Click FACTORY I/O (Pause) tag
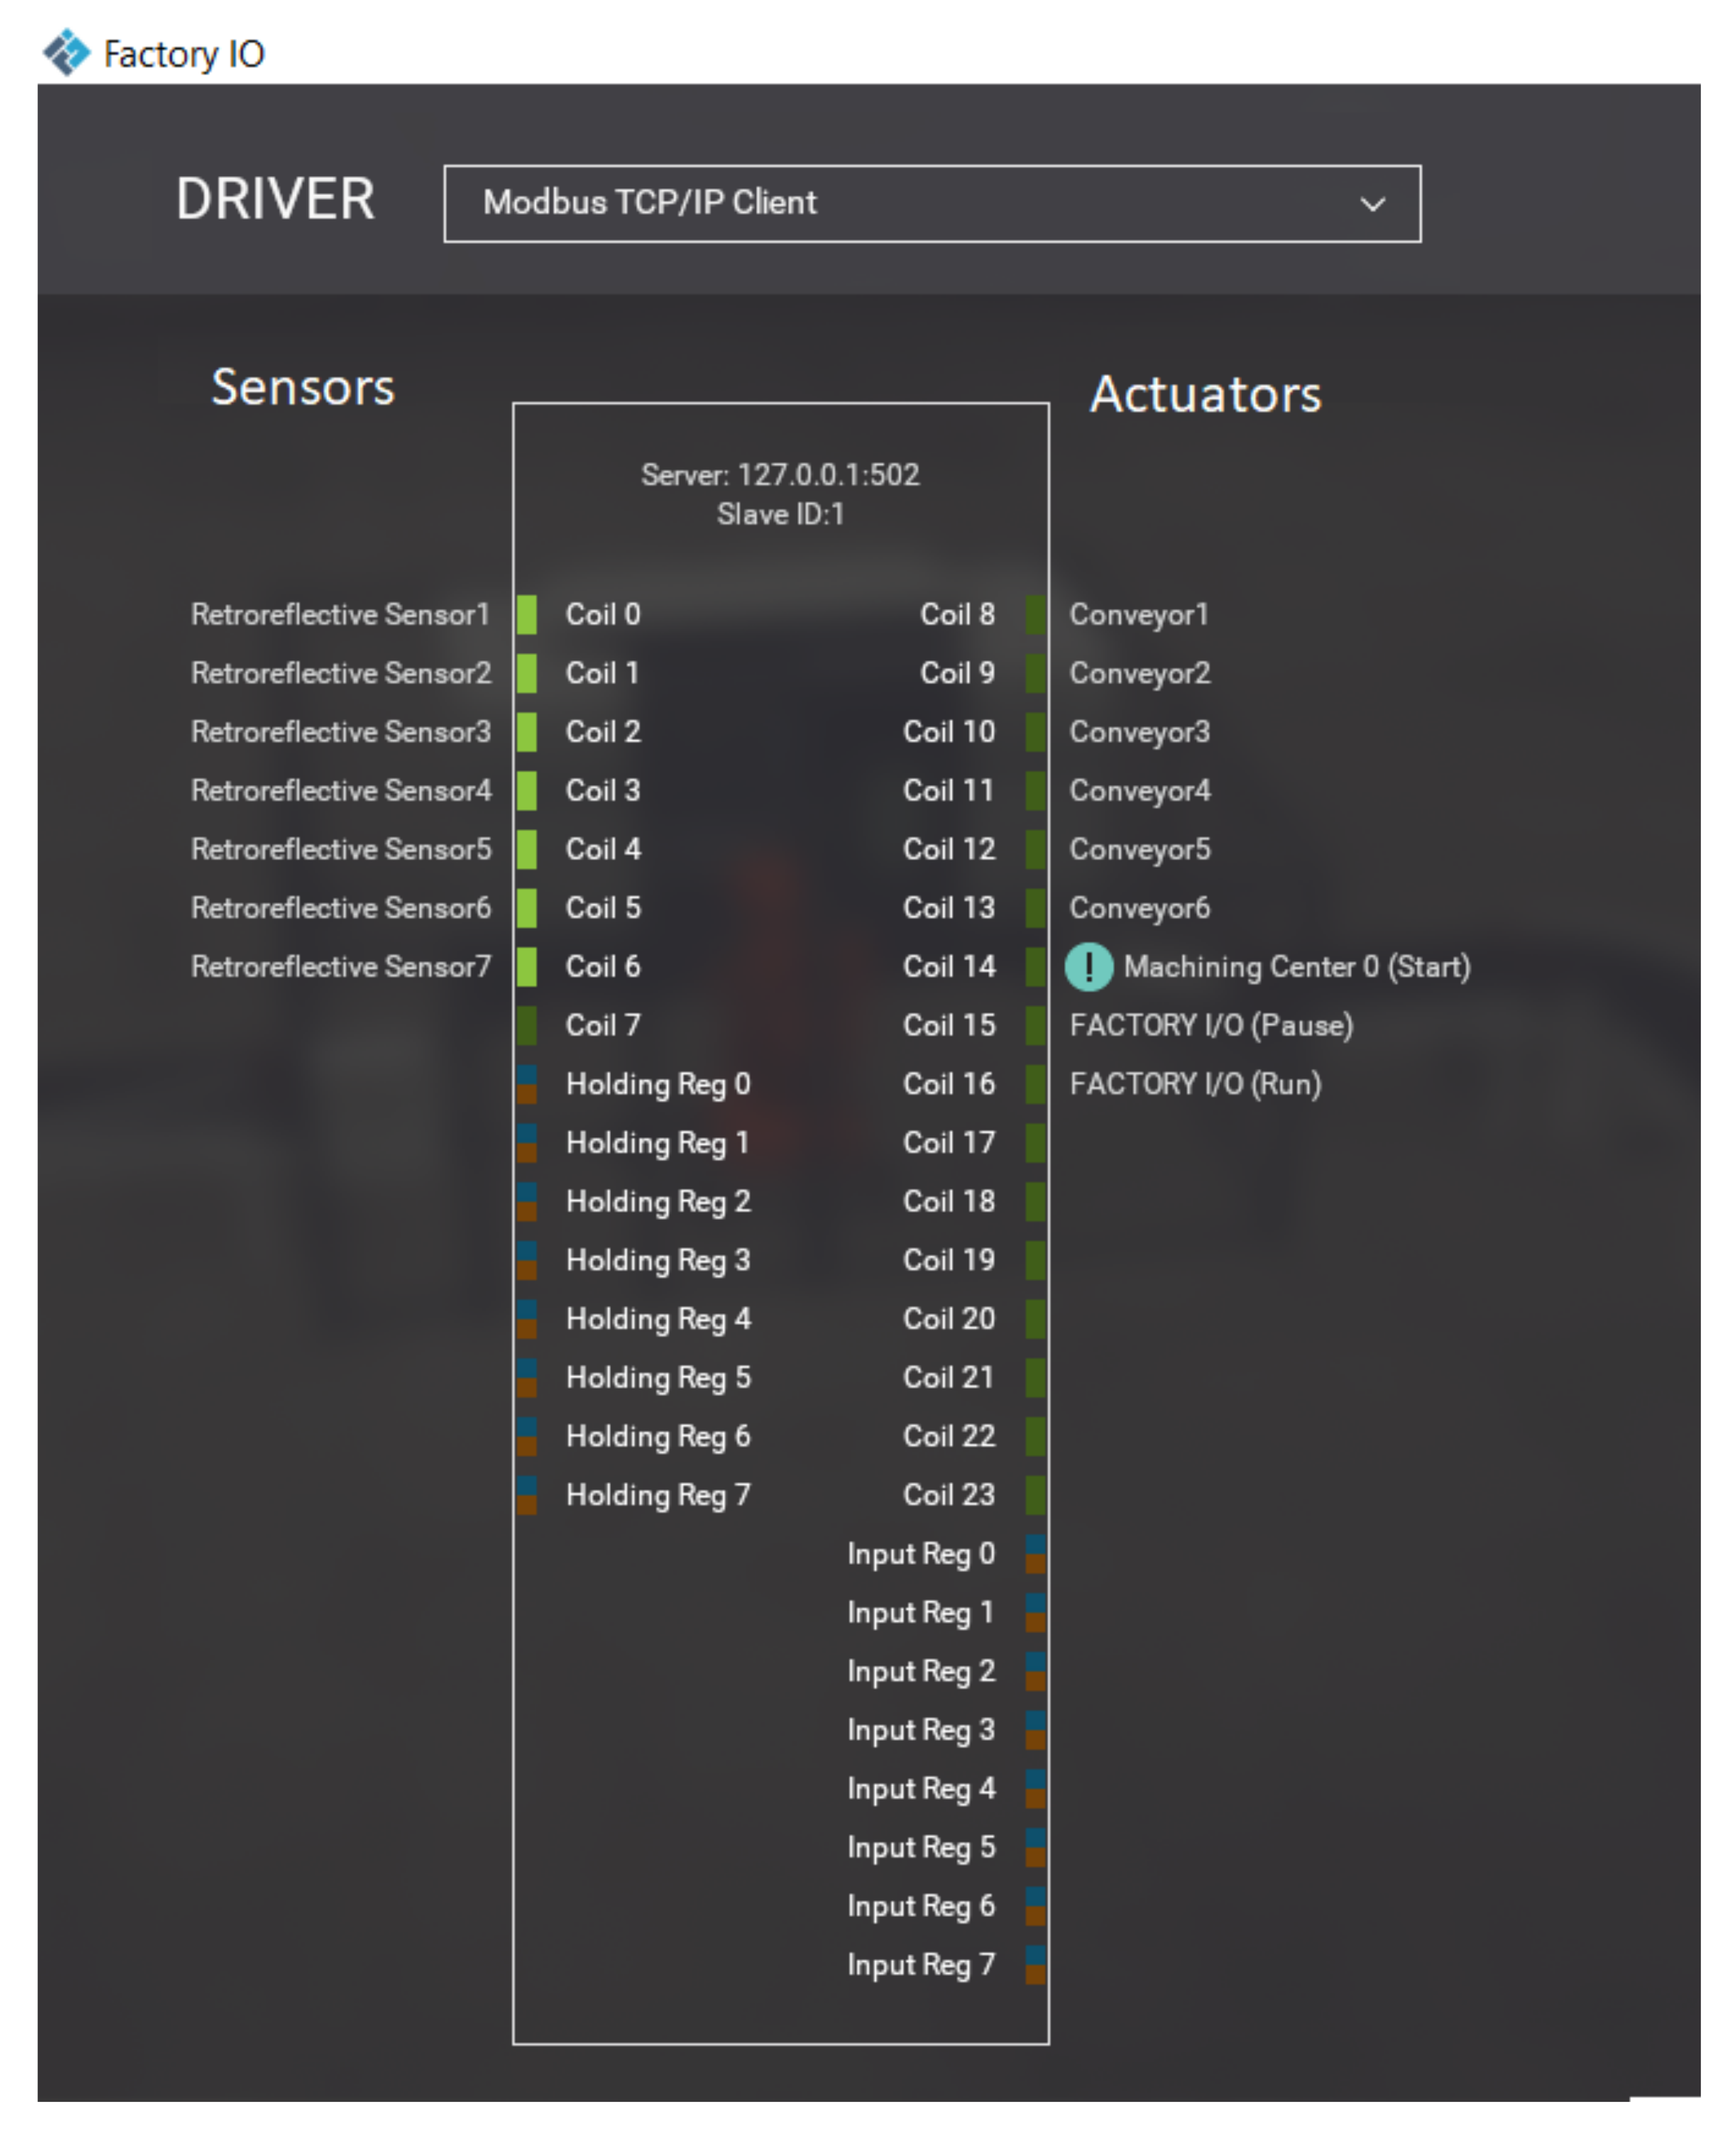This screenshot has height=2135, width=1736. (x=1211, y=1025)
